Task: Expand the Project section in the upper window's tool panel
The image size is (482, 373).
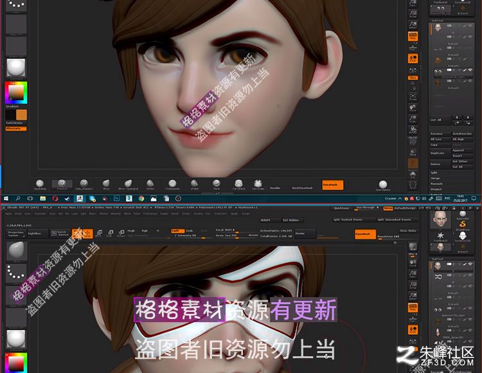Action: pyautogui.click(x=436, y=190)
